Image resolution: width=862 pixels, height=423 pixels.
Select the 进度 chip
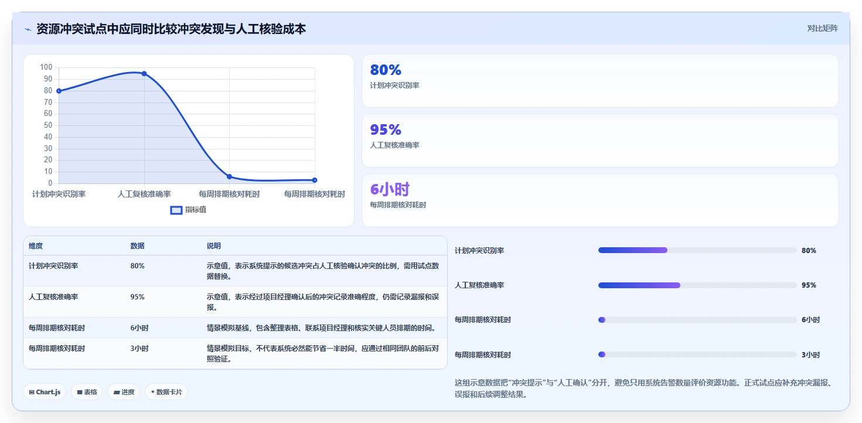pyautogui.click(x=124, y=392)
